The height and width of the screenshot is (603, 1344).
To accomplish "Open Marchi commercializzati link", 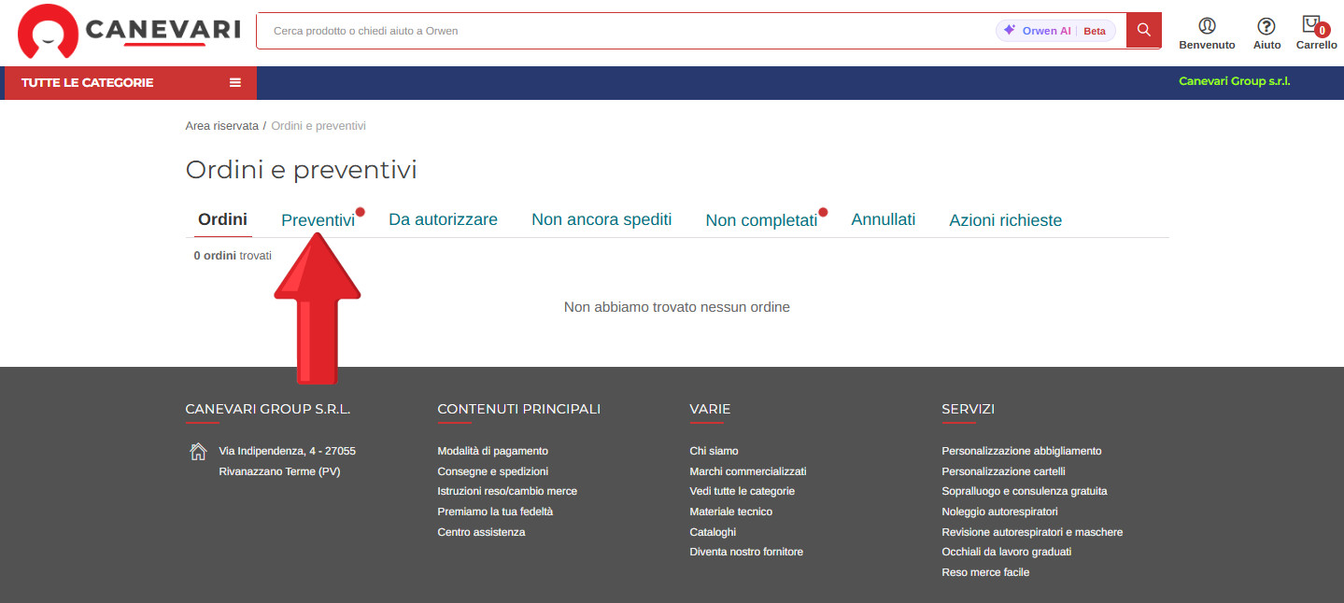I will point(747,471).
